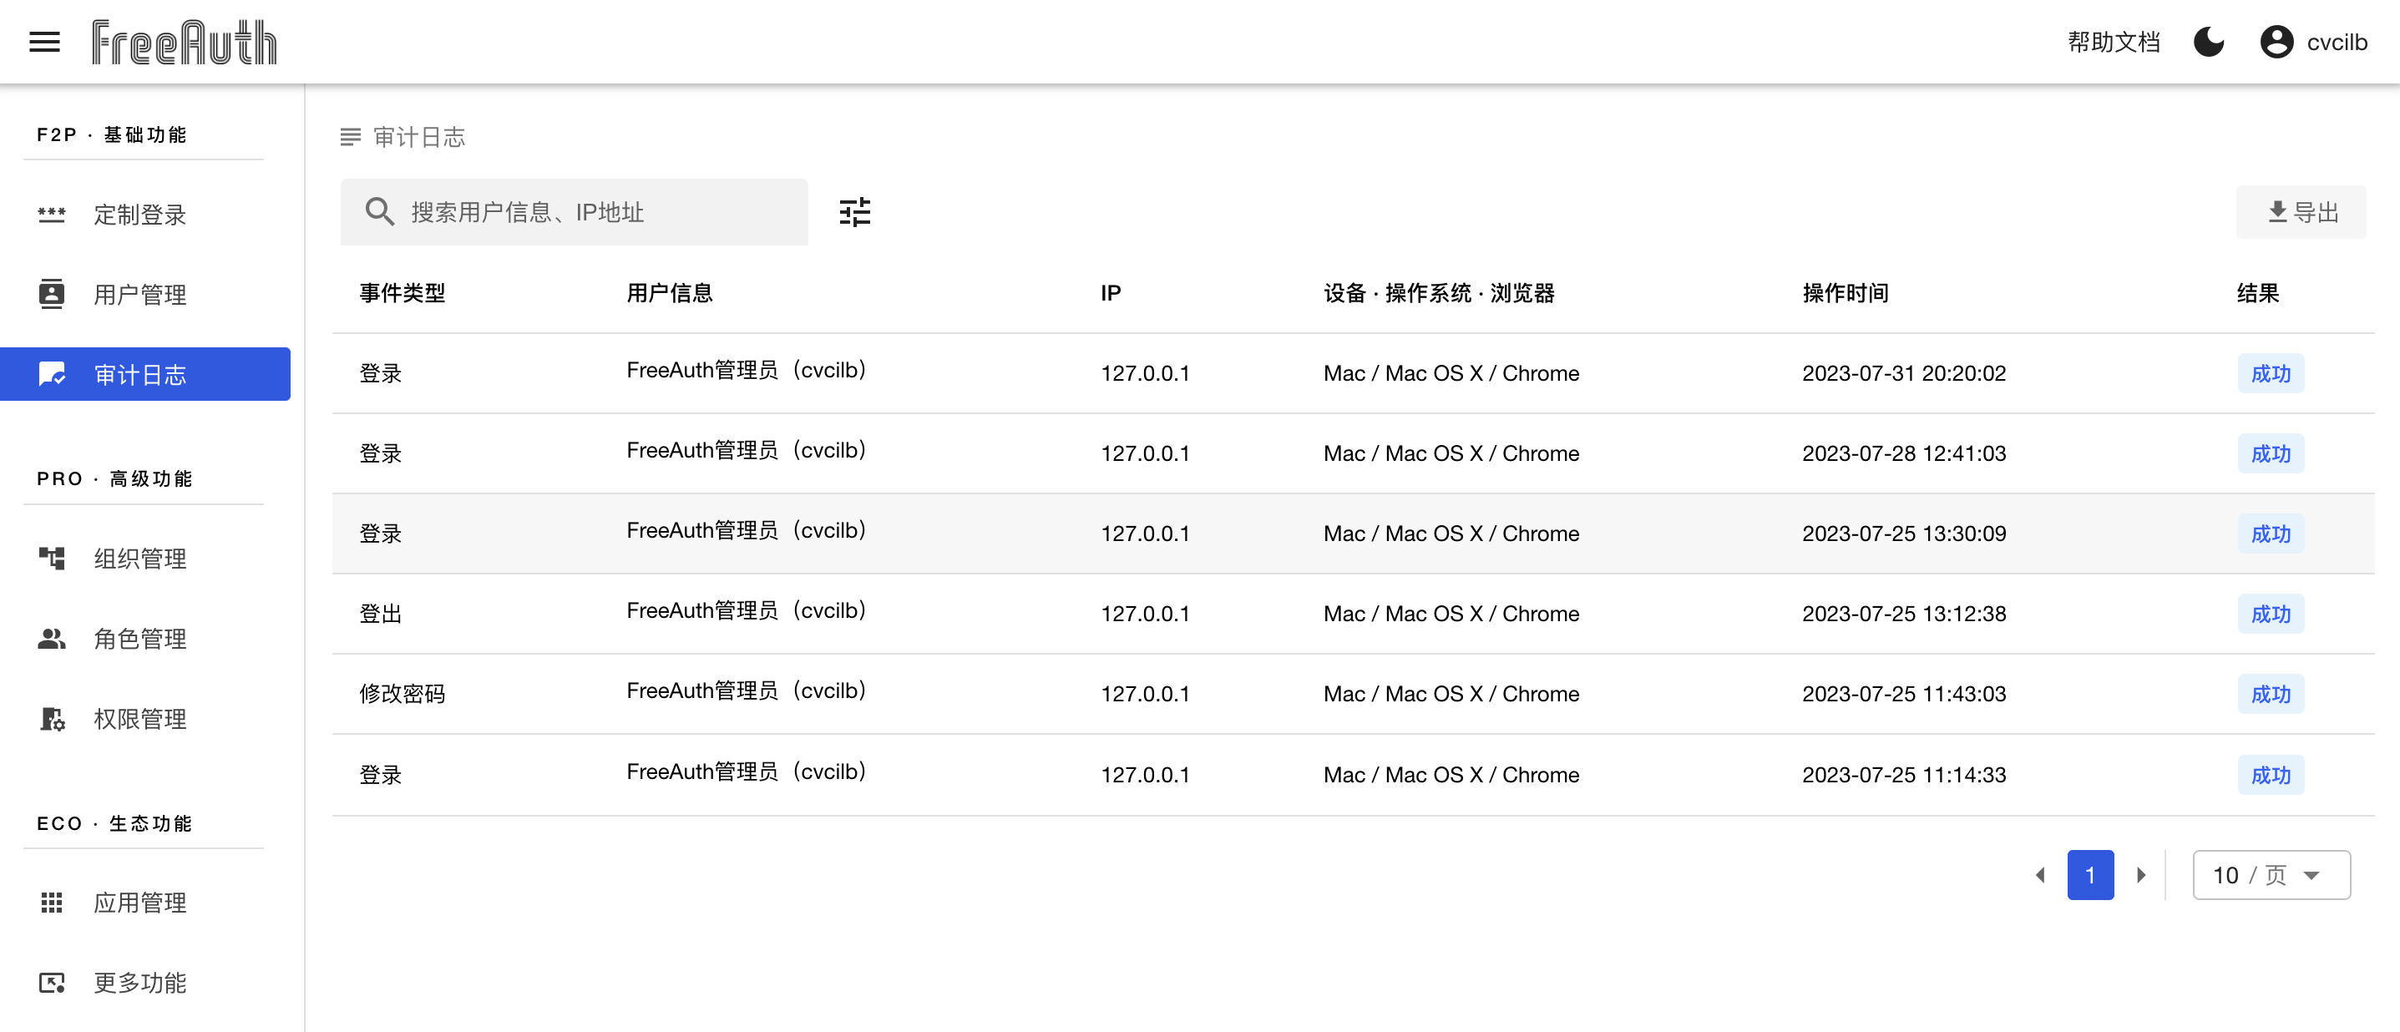Click 成功 badge for 2023-07-25 11:14:33 row

pyautogui.click(x=2271, y=774)
